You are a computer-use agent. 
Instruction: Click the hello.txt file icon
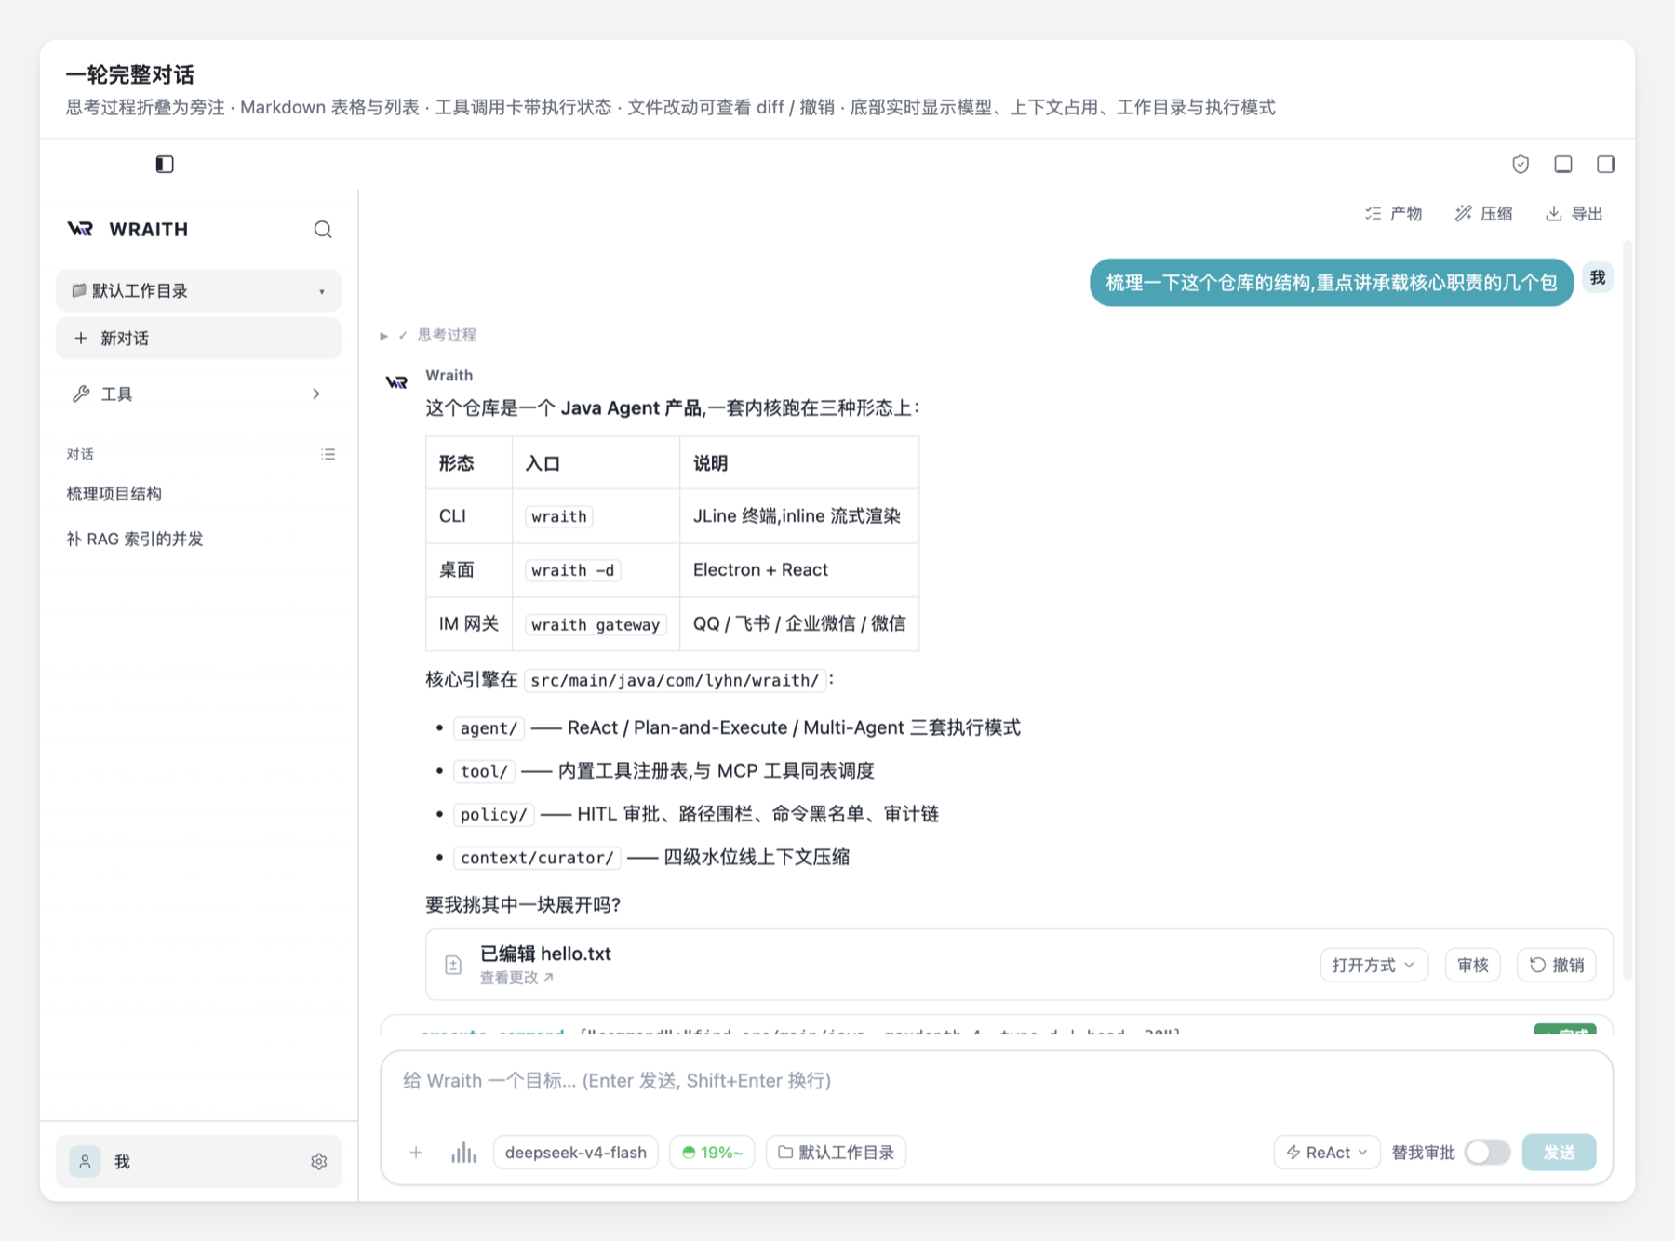pyautogui.click(x=453, y=965)
